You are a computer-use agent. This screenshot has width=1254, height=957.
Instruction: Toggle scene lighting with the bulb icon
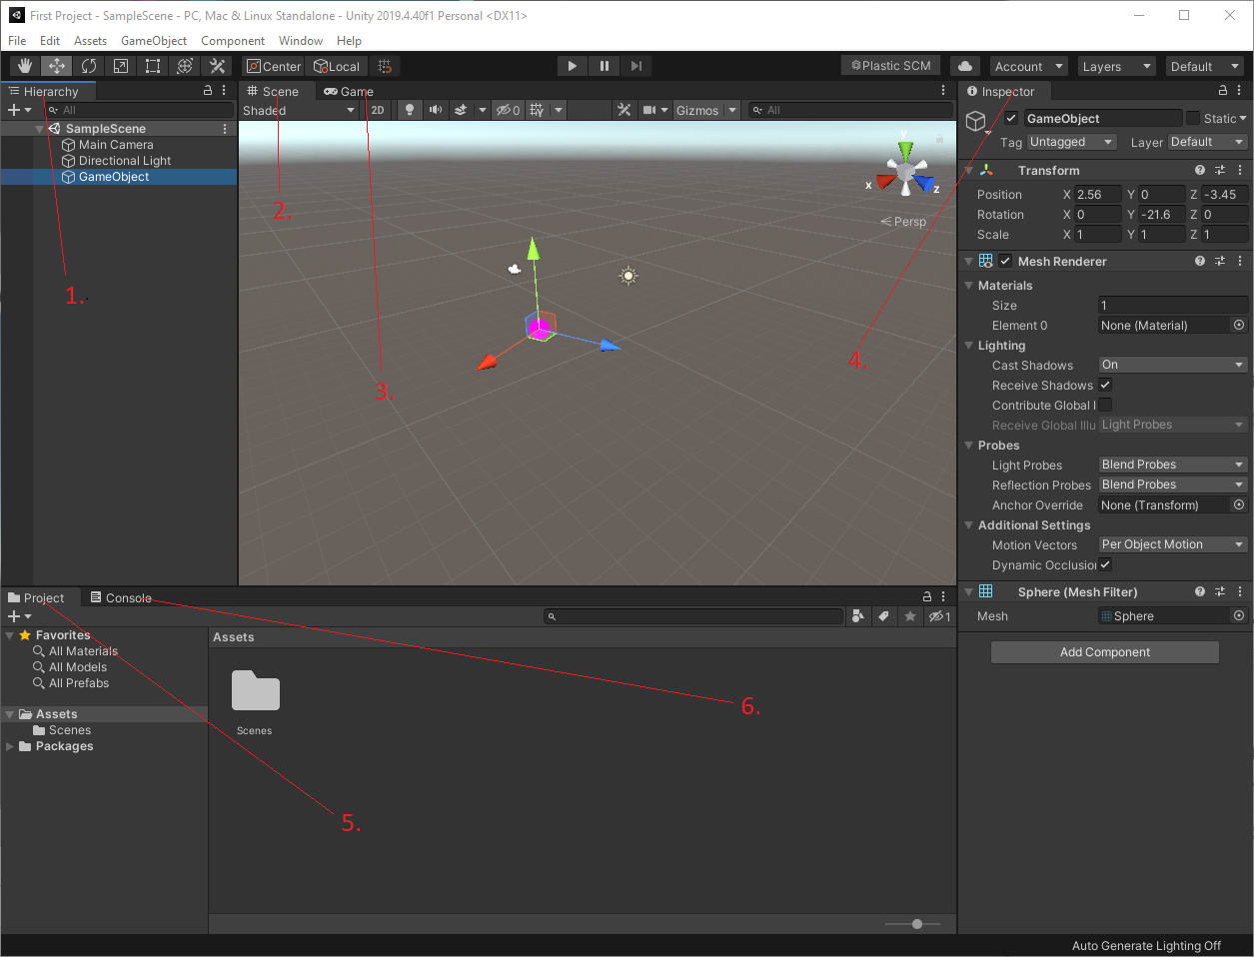click(x=410, y=110)
